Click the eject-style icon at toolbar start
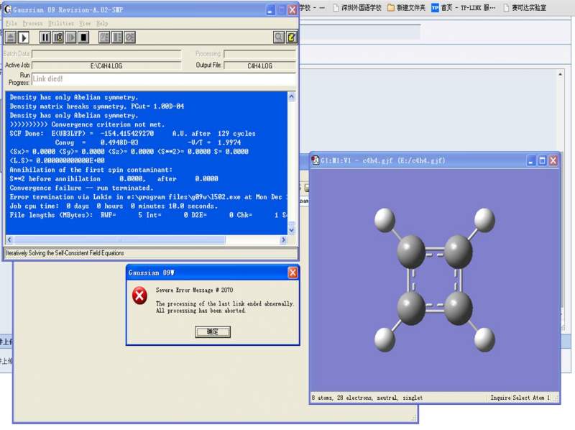The height and width of the screenshot is (430, 575). pos(11,37)
